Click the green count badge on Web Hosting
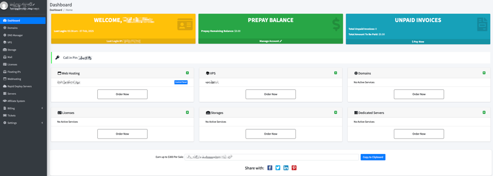 187,73
